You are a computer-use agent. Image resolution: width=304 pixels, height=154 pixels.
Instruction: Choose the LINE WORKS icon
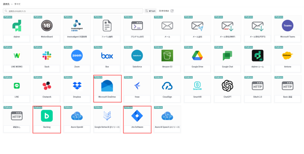coord(17,56)
